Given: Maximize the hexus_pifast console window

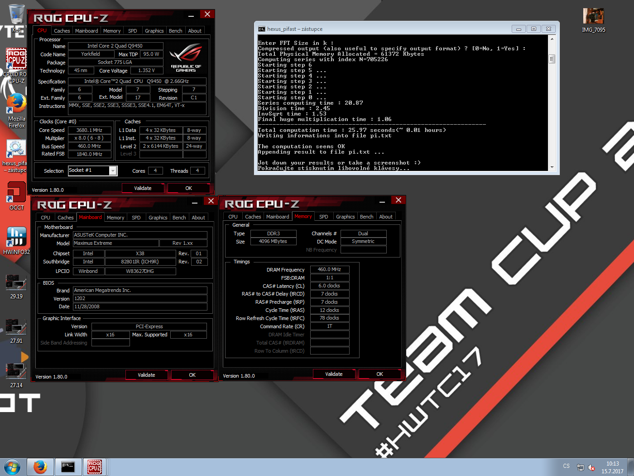Looking at the screenshot, I should tap(533, 29).
